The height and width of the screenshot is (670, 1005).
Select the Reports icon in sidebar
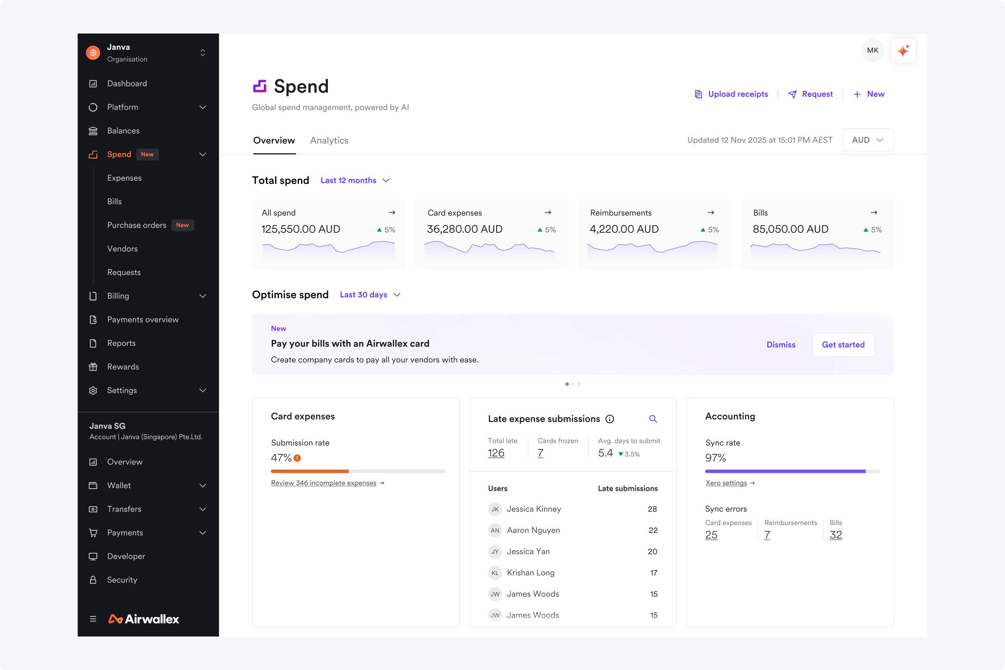[x=93, y=343]
